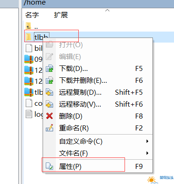174x184 pixels.
Task: Choose 下载(D)... from context menu
Action: click(x=98, y=68)
